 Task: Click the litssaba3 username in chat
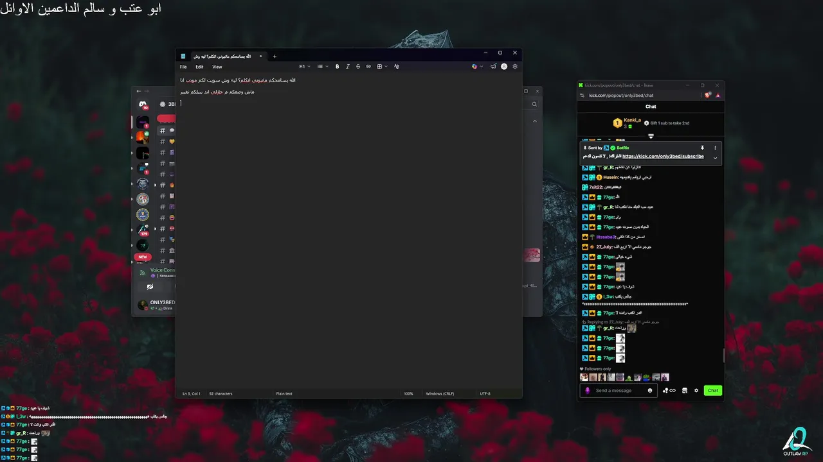tap(606, 237)
